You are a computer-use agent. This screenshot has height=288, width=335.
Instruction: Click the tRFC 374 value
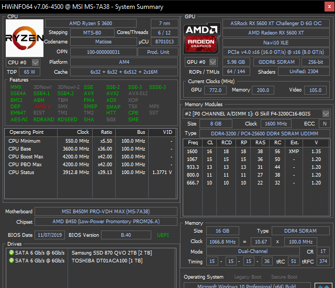[323, 261]
